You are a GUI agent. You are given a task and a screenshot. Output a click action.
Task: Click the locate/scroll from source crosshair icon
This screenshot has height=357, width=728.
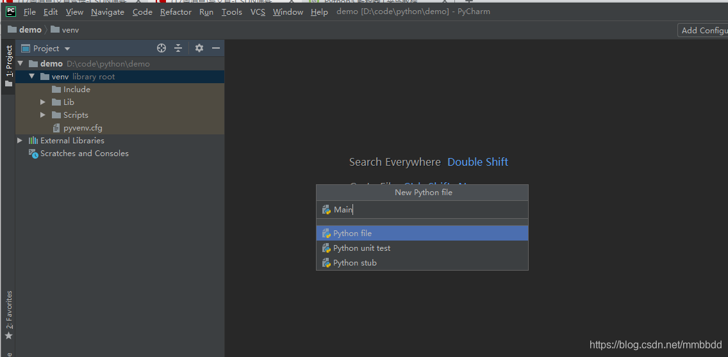pyautogui.click(x=161, y=48)
